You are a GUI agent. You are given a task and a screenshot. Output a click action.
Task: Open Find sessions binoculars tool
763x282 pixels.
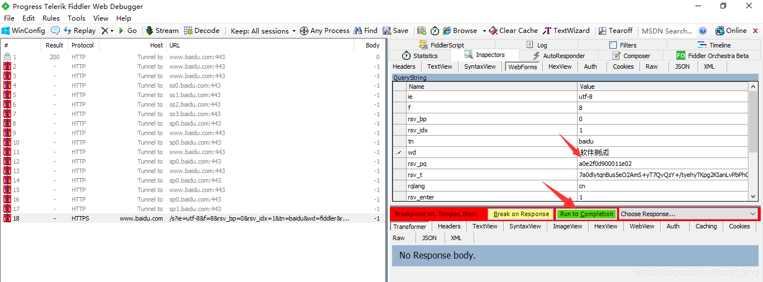pos(365,31)
